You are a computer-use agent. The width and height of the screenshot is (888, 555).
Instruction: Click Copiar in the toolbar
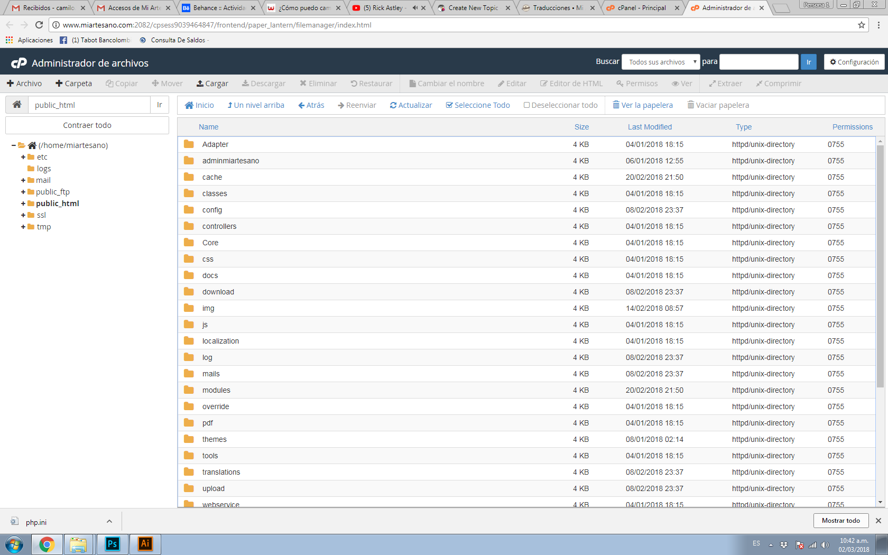click(x=122, y=84)
